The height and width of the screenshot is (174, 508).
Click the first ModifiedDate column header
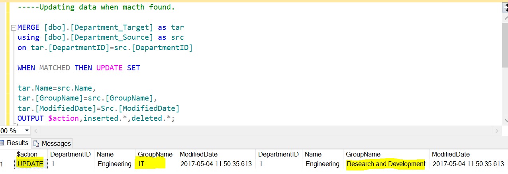pos(198,154)
